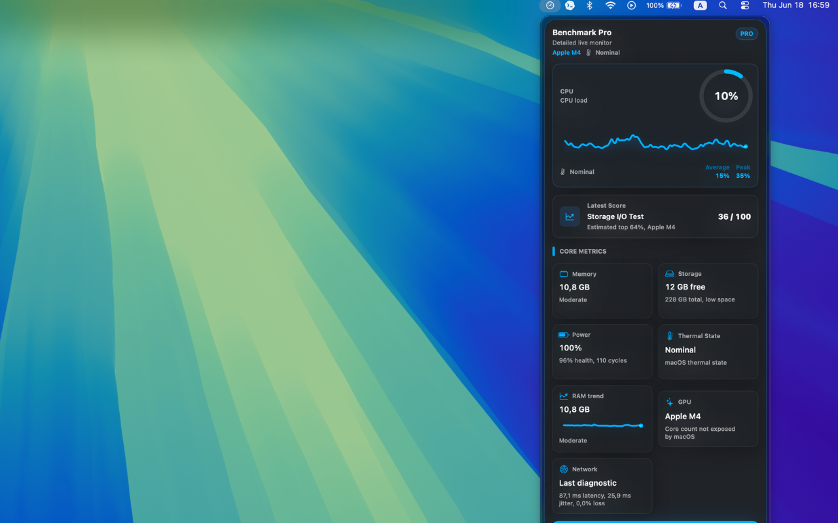
Task: Click the Power battery icon
Action: (x=564, y=335)
